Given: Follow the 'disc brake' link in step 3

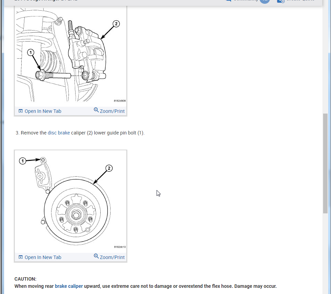Looking at the screenshot, I should tap(59, 133).
